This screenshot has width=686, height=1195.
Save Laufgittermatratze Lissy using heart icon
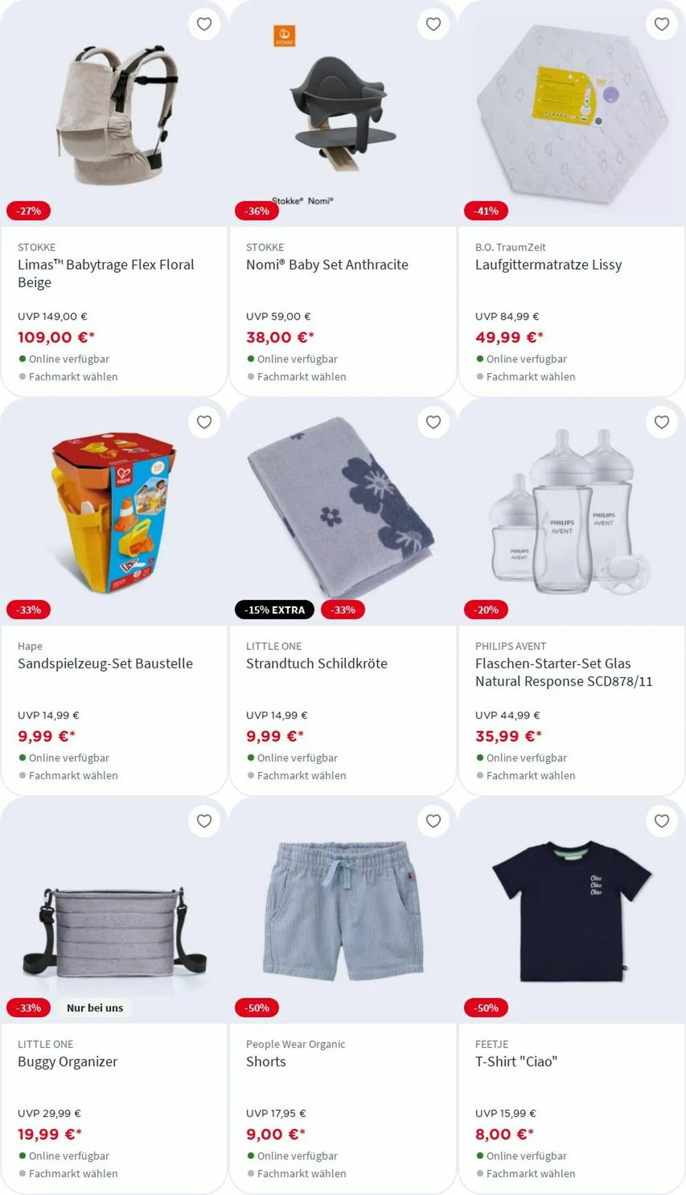click(x=662, y=24)
